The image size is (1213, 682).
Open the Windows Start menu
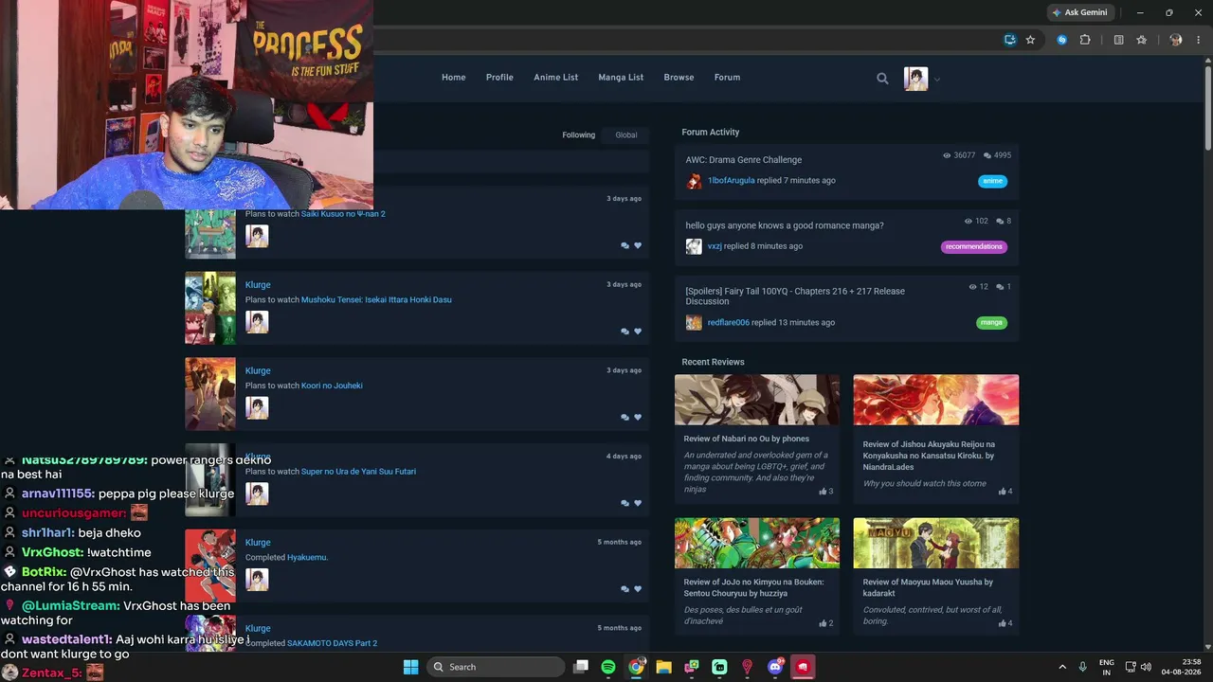point(410,667)
